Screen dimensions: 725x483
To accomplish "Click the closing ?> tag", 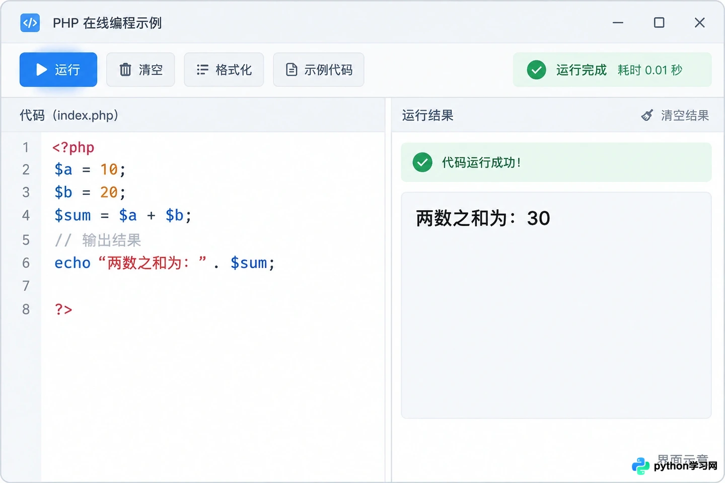I will click(x=63, y=309).
